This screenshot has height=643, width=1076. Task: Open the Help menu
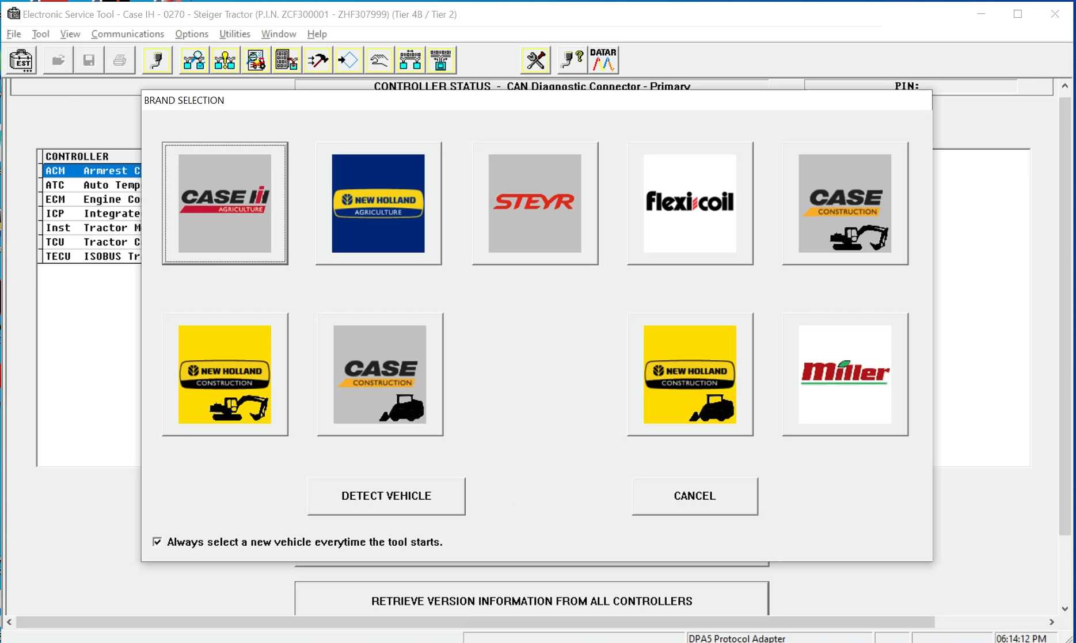click(317, 34)
